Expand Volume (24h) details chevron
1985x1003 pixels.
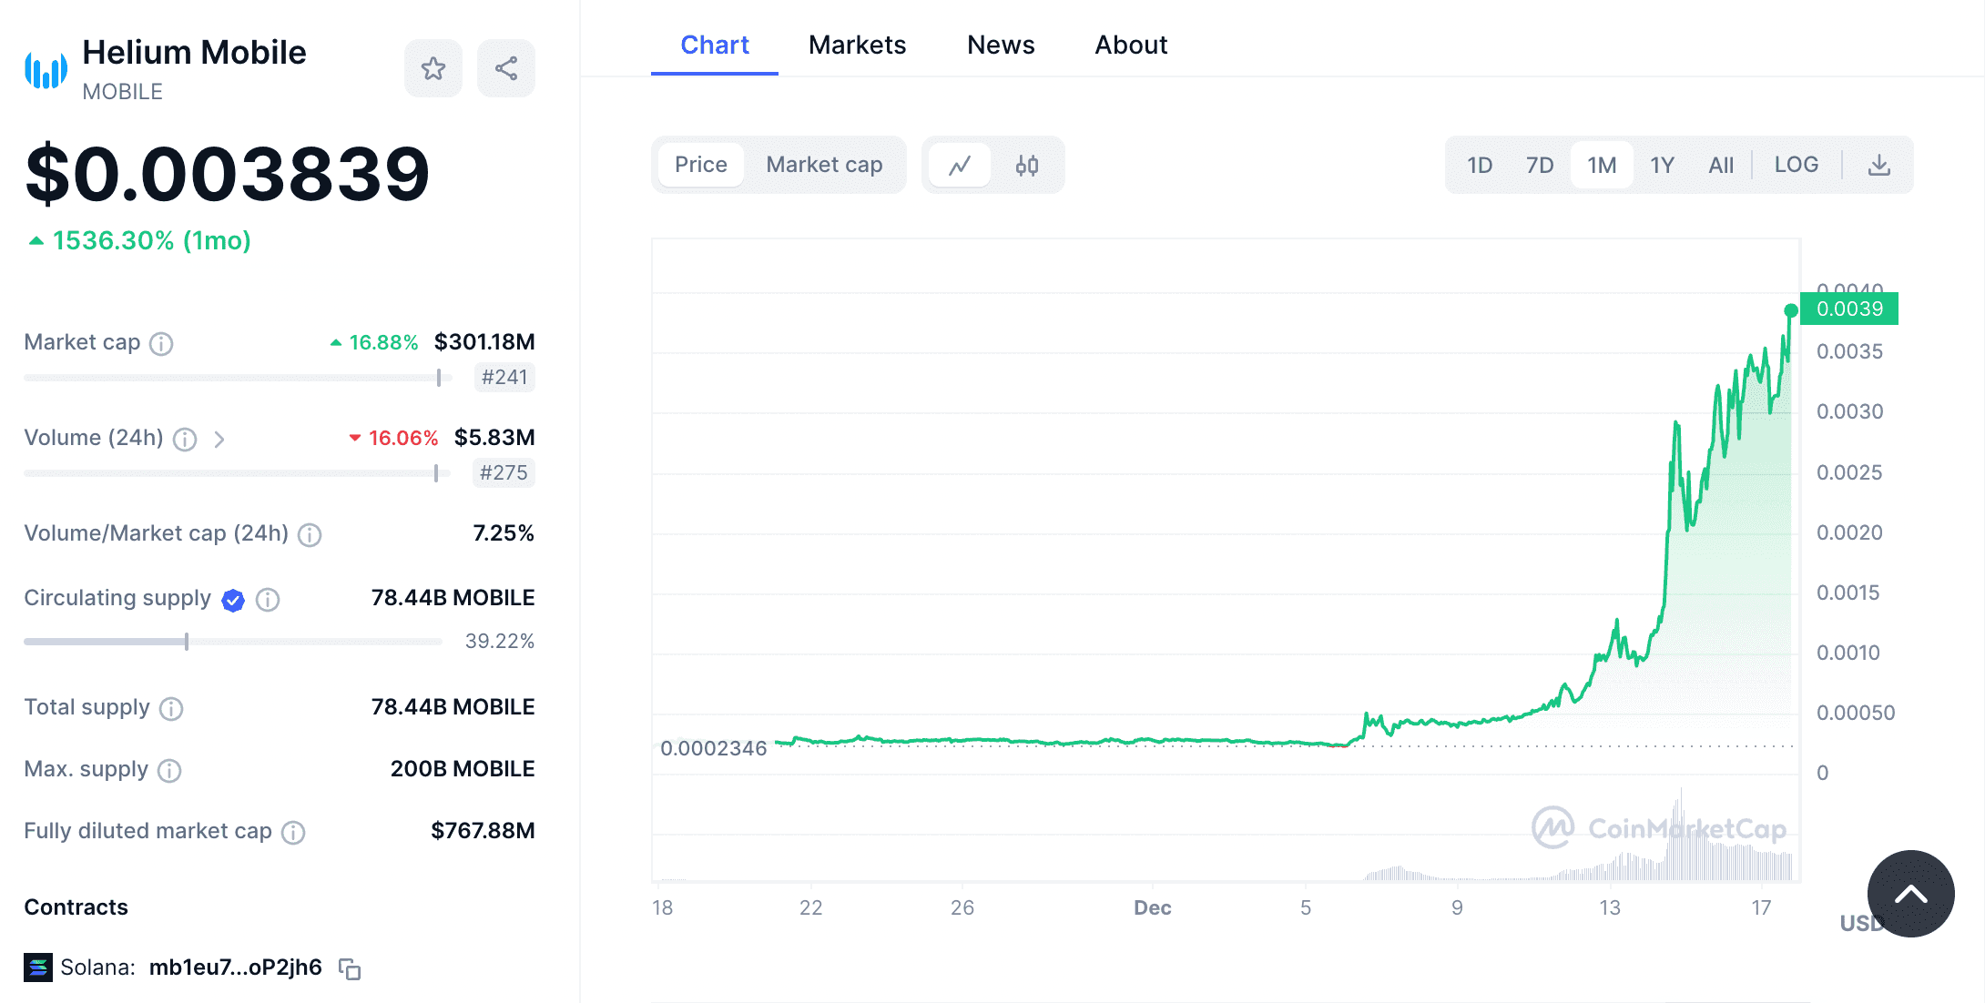click(x=219, y=440)
